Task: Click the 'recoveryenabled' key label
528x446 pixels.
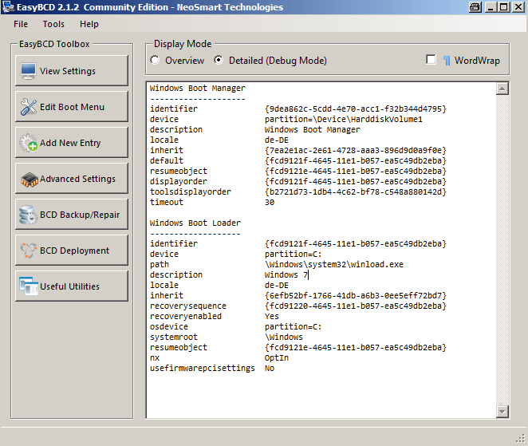Action: coord(186,316)
